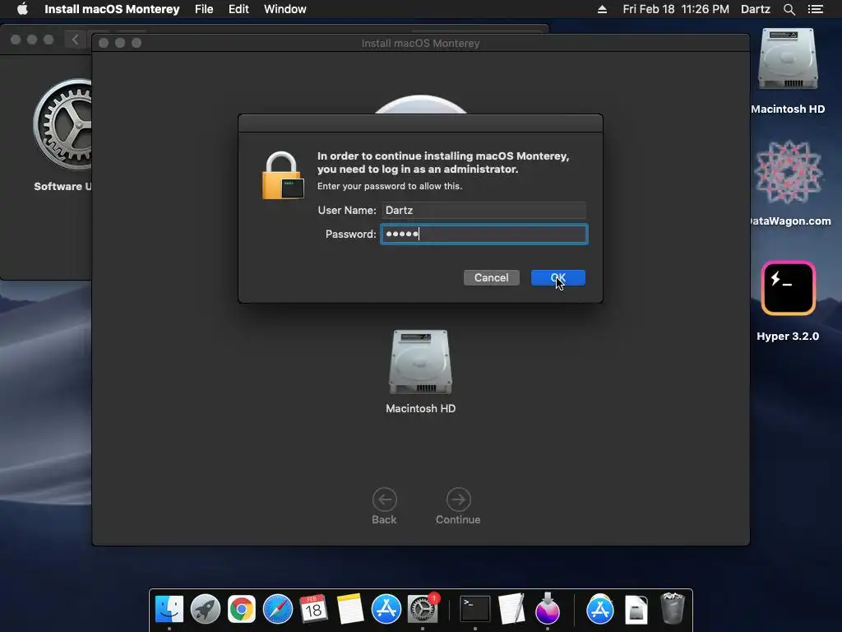Click the Install macOS Monterey window title
842x632 pixels.
(420, 43)
